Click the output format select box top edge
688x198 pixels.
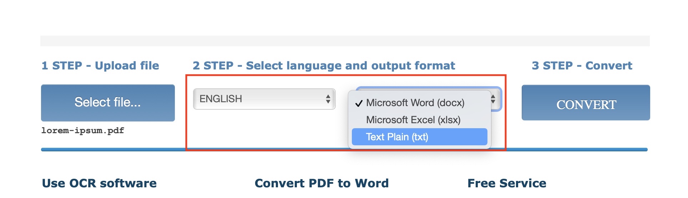coord(428,88)
